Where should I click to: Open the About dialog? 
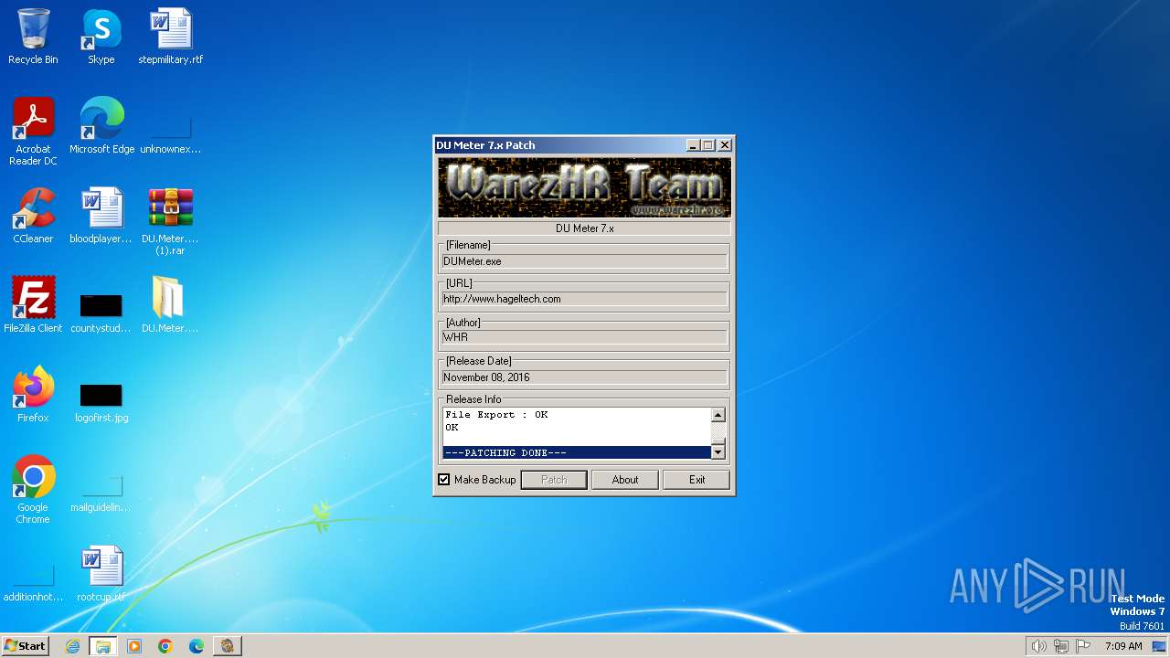click(x=625, y=480)
